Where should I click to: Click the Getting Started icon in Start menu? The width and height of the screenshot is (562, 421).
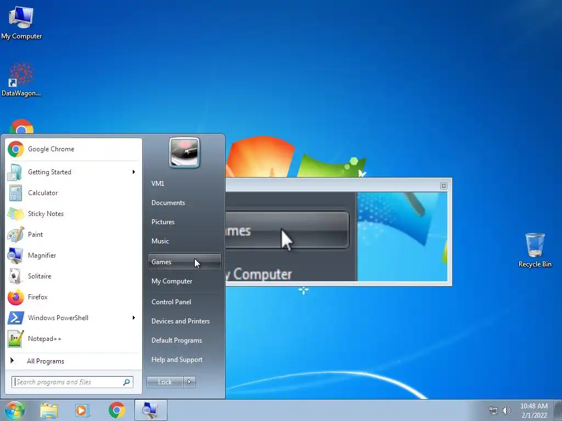(x=15, y=172)
